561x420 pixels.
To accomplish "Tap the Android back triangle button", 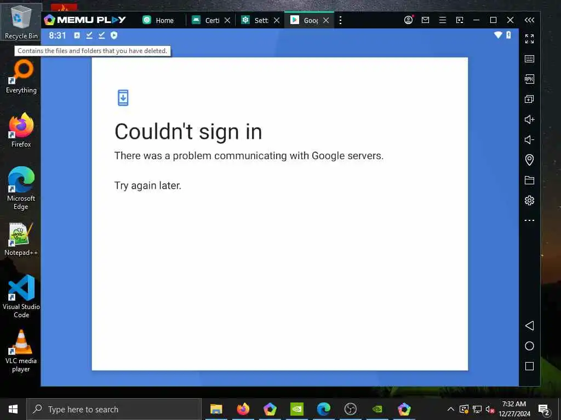I will point(529,325).
